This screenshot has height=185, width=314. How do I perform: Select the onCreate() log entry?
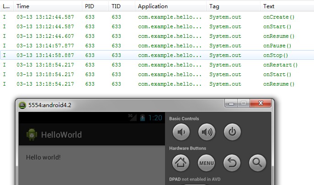pos(157,17)
